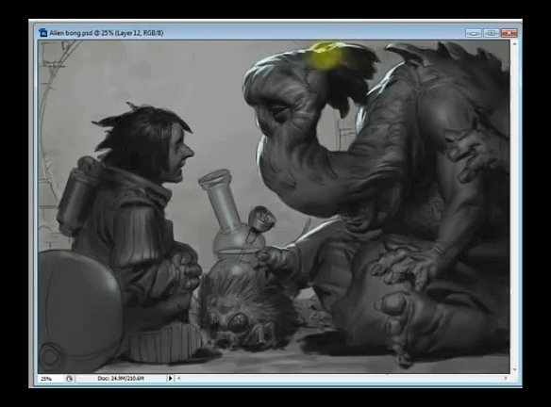Click the vertical scrollbar track
The image size is (551, 407).
point(515,206)
